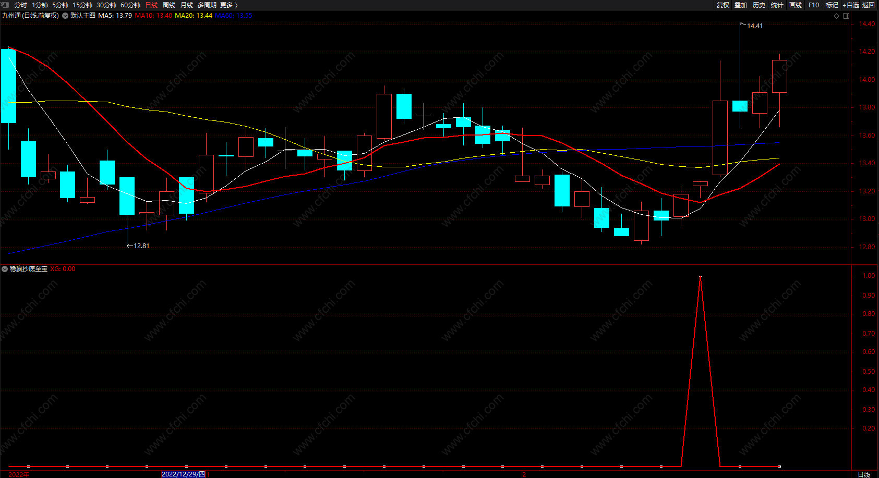The height and width of the screenshot is (478, 879).
Task: Open the F10 company info button
Action: point(814,5)
